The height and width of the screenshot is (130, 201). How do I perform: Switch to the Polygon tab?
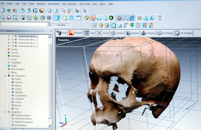(x=76, y=33)
